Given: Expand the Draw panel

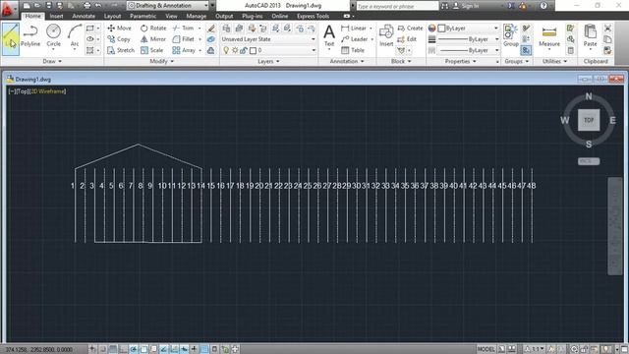Looking at the screenshot, I should coord(52,61).
